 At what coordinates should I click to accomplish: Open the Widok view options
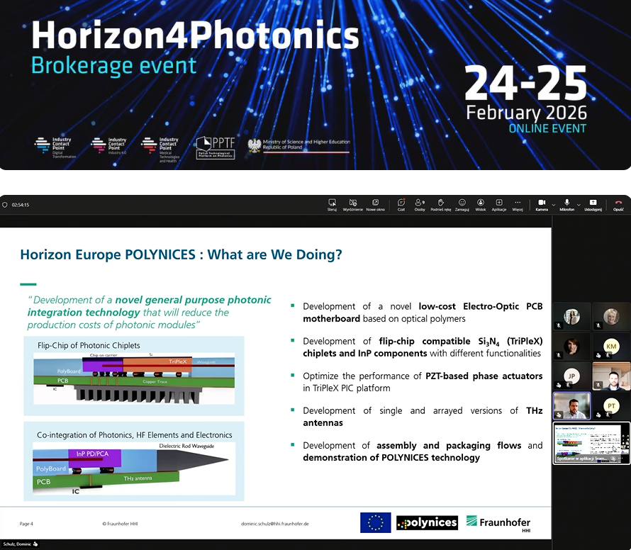(x=481, y=204)
